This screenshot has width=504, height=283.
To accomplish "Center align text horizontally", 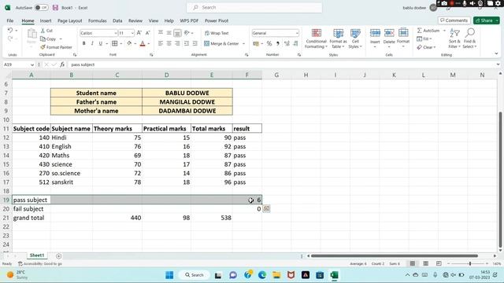I will (169, 43).
